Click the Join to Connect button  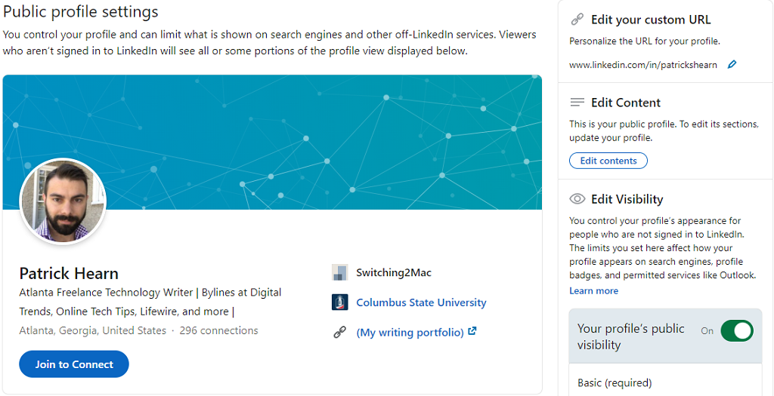74,364
